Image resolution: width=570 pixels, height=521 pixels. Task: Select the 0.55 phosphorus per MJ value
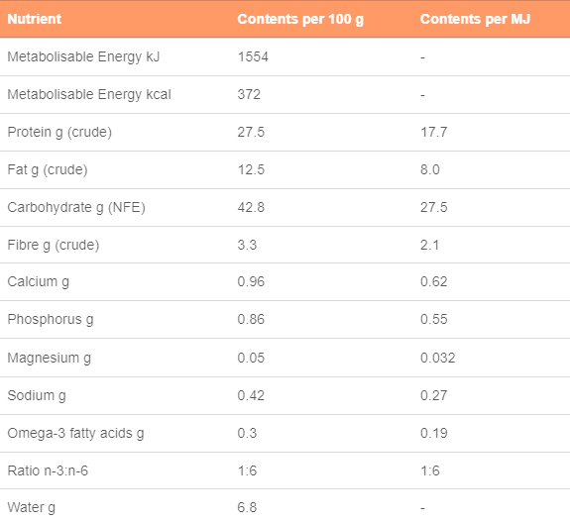[433, 319]
